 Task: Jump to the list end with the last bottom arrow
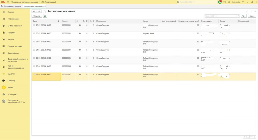[254, 137]
